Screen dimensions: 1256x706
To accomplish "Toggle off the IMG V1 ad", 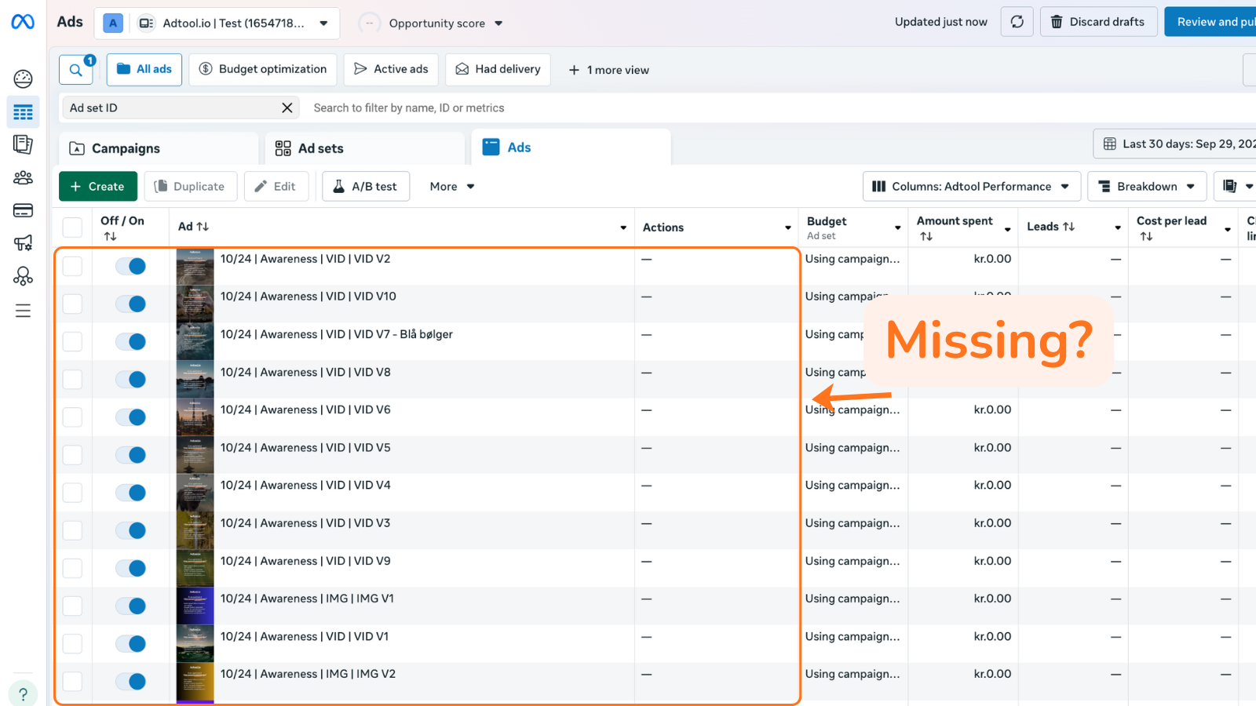I will 131,606.
